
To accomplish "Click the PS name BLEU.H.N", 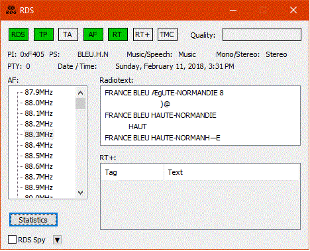I will 93,54.
